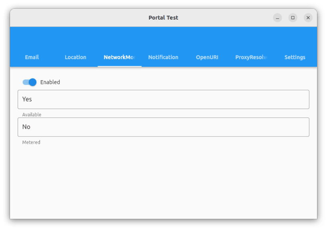
Task: Click the Metered field showing No
Action: pos(163,127)
